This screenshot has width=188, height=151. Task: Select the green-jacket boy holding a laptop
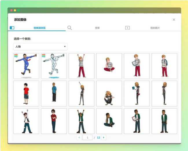tap(137, 121)
